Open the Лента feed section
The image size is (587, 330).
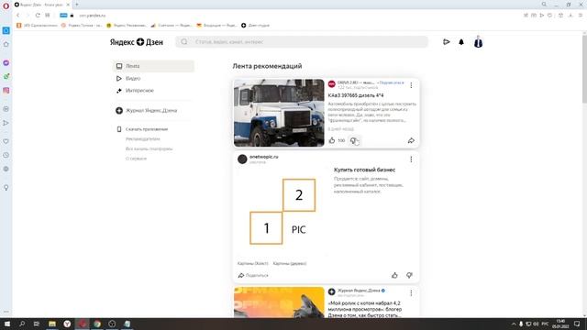click(153, 66)
